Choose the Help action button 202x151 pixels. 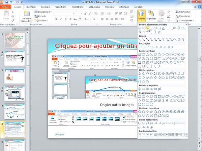click(179, 134)
